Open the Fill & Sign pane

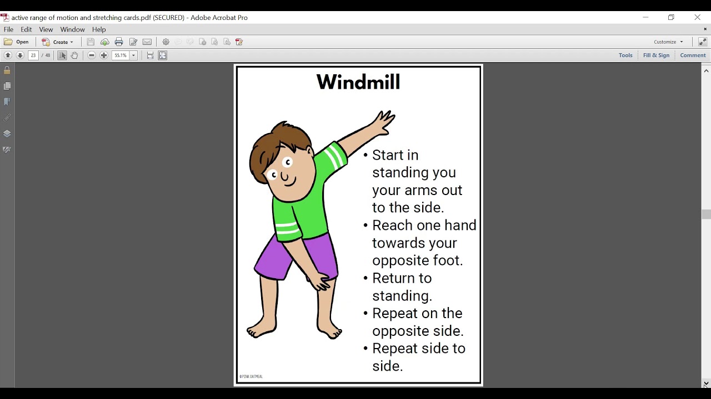click(x=656, y=55)
